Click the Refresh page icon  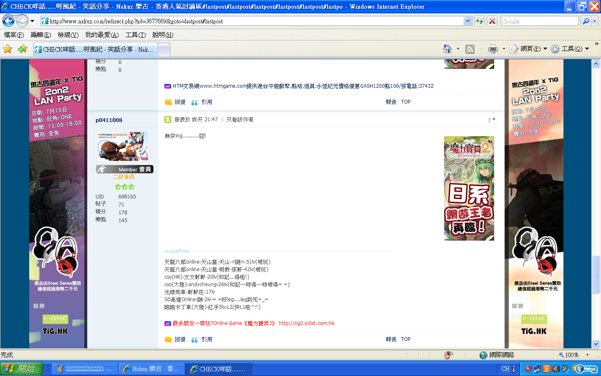480,21
